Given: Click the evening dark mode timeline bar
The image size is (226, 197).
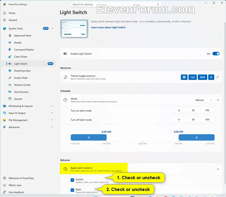Looking at the screenshot, I should (196, 137).
